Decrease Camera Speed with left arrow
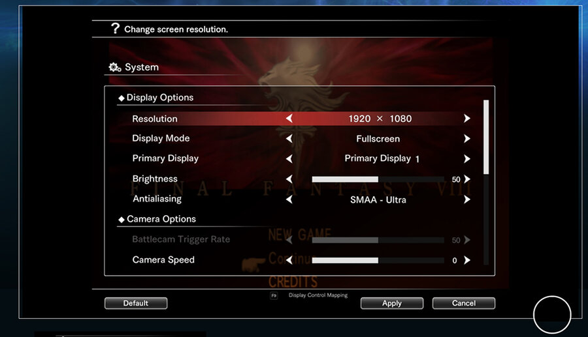 pos(289,260)
